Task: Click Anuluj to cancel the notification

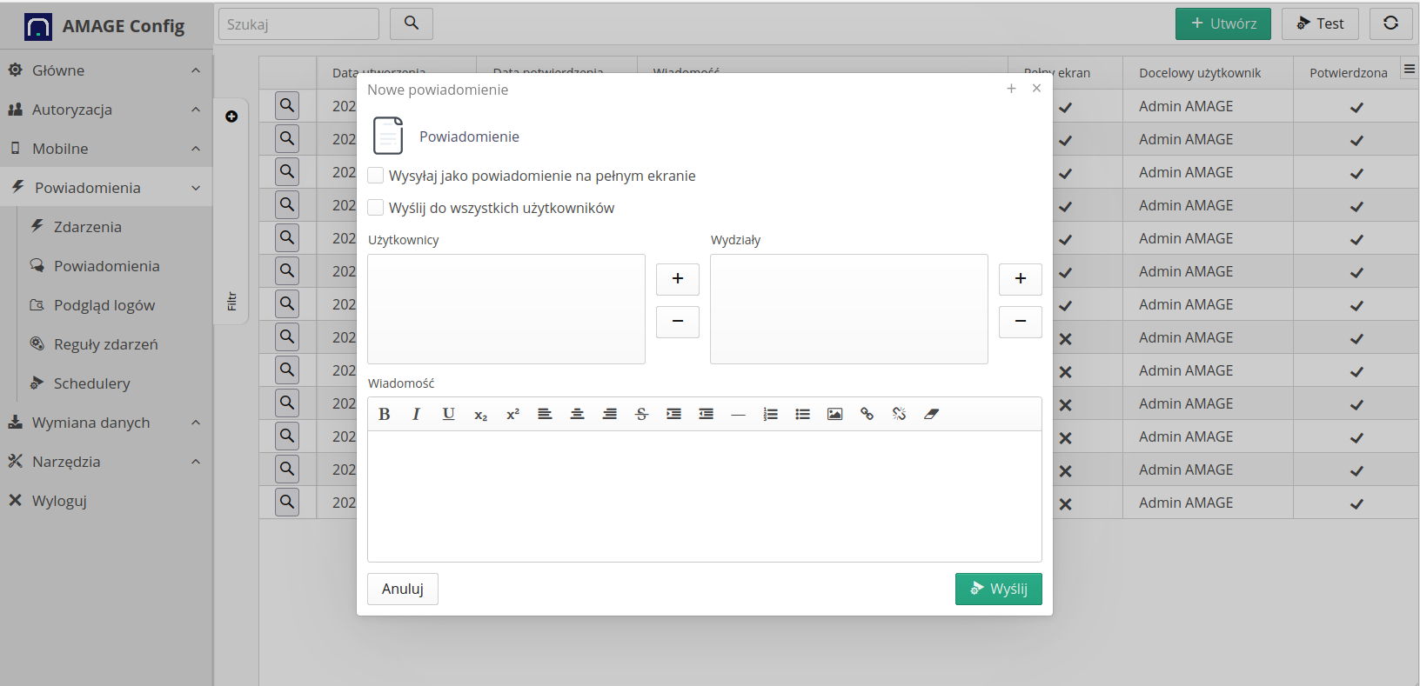Action: [x=402, y=589]
